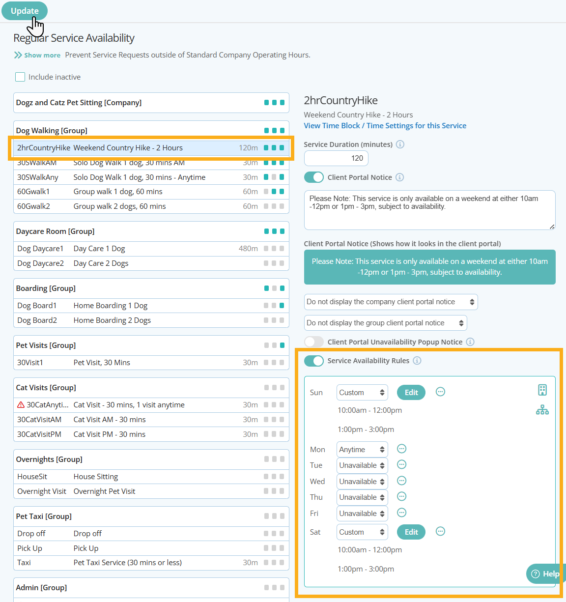Viewport: 566px width, 602px height.
Task: Click the group hierarchy override icon
Action: pos(542,409)
